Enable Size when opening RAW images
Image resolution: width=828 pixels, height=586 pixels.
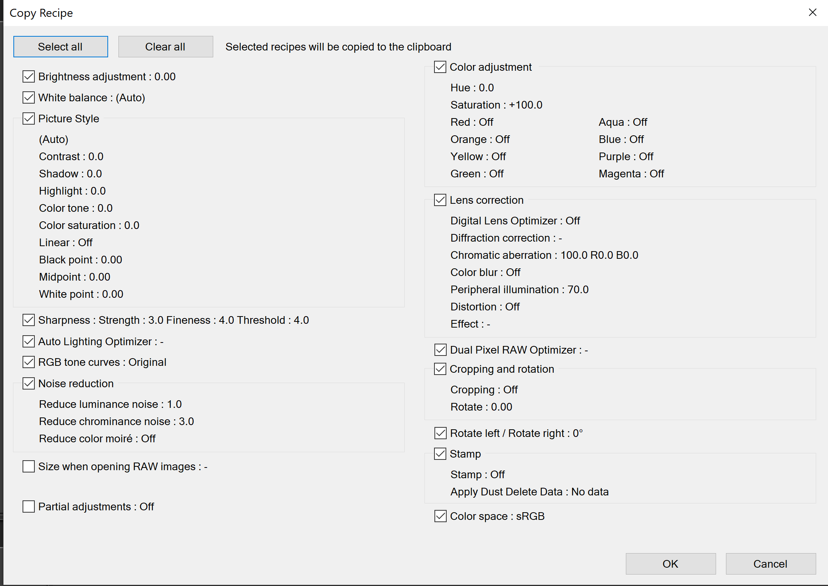29,467
